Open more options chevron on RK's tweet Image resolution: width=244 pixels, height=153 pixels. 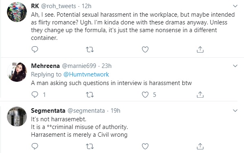235,6
